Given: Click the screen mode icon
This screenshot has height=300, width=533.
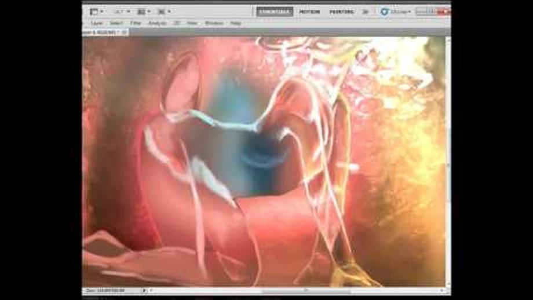Looking at the screenshot, I should 161,12.
